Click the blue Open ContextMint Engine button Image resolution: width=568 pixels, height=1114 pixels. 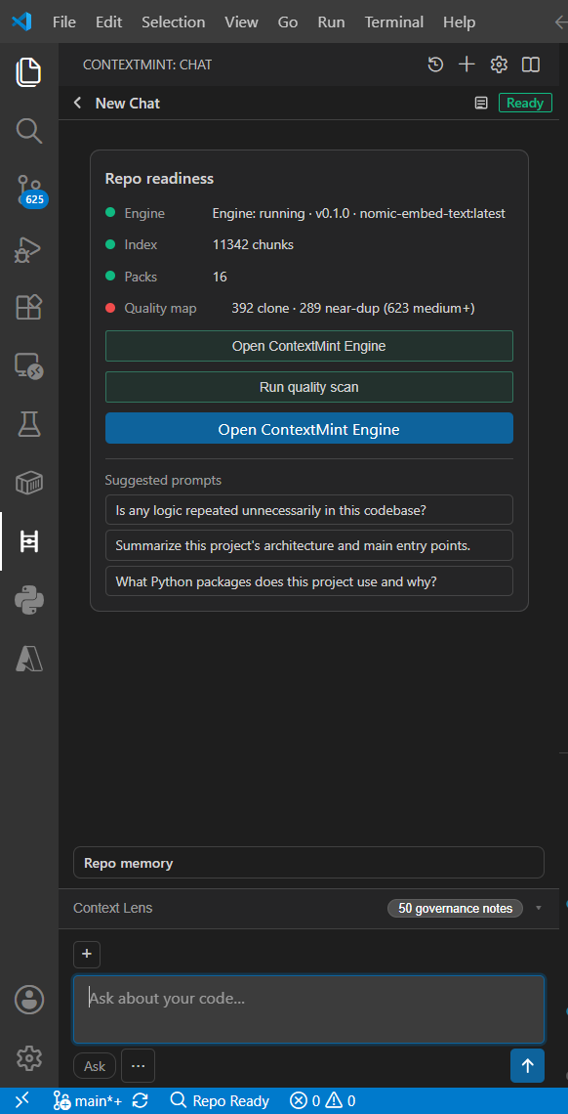pyautogui.click(x=309, y=429)
